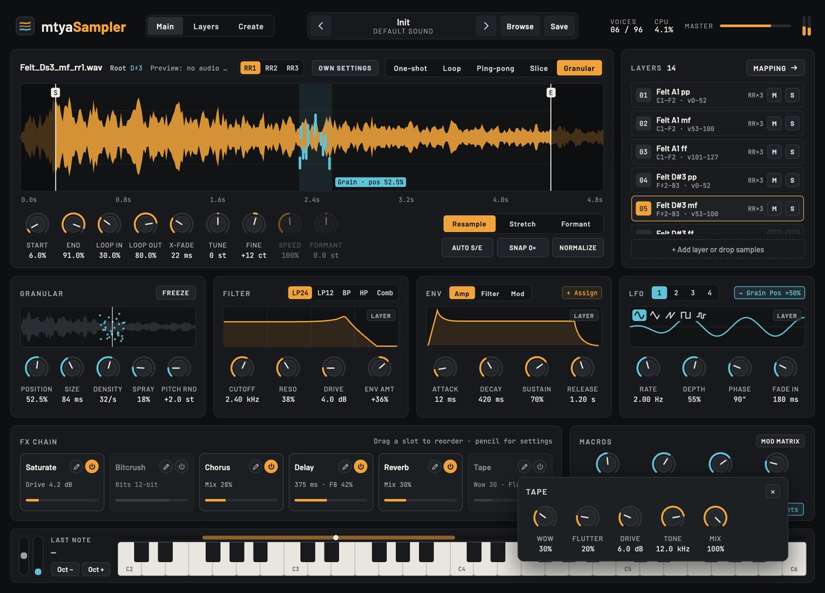Screen dimensions: 825x593
Task: Disable the Delay effect power button
Action: click(x=361, y=467)
